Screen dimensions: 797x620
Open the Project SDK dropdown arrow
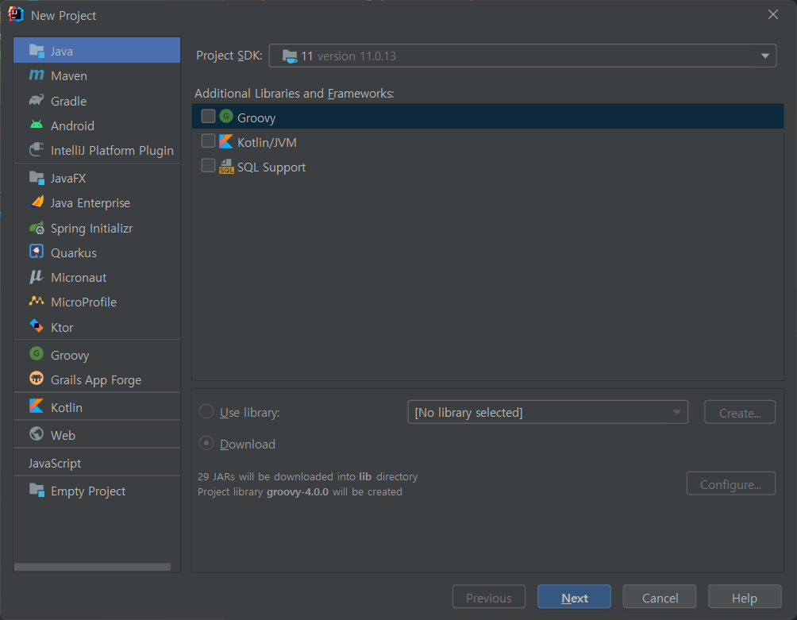point(765,56)
